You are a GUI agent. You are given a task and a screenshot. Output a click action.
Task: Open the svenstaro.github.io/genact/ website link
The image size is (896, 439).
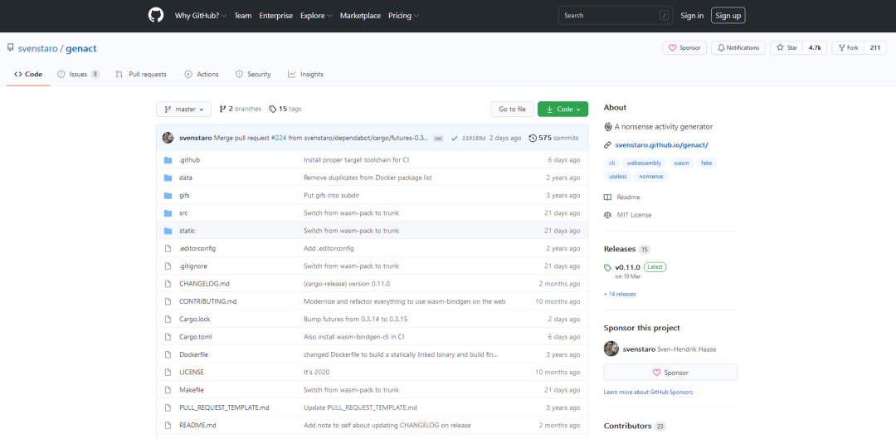click(x=661, y=145)
